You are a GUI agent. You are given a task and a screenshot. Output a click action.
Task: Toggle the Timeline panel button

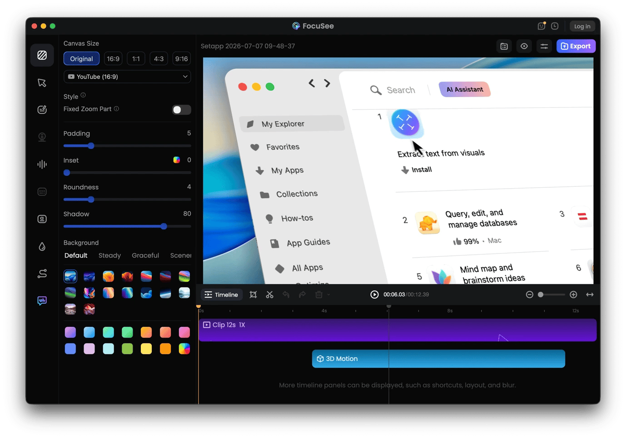pos(222,295)
